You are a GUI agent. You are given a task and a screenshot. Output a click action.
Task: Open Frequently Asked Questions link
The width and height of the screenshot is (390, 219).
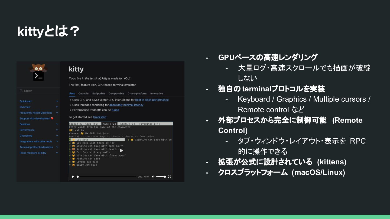coord(36,113)
